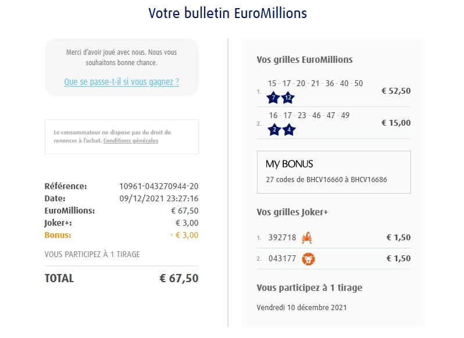Click the MY BONUS heading
The width and height of the screenshot is (464, 338).
pyautogui.click(x=289, y=164)
